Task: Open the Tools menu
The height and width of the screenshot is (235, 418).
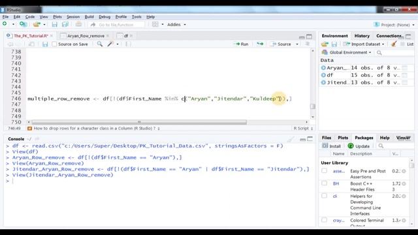Action: point(137,17)
